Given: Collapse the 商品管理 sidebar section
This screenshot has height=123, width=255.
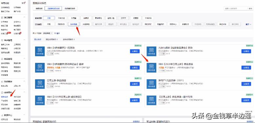Looking at the screenshot, I should (24, 59).
